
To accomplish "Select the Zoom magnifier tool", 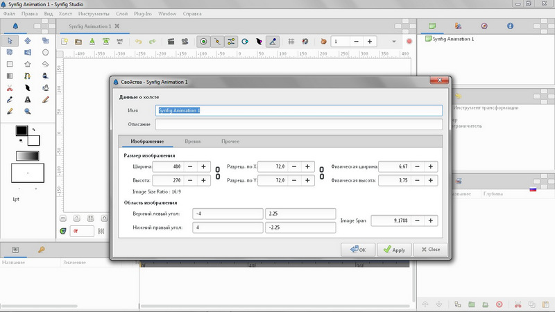I will click(28, 112).
